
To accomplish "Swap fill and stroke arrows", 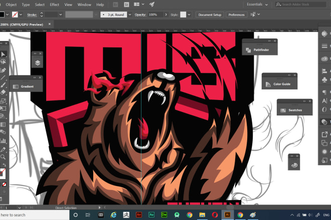I will tap(4, 165).
